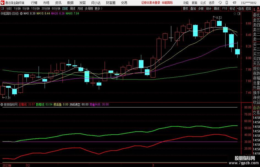Switch to the 分时 chart tab
Screen dimensions: 260x167
9,9
